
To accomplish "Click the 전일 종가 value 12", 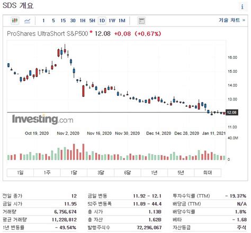I will (74, 196).
